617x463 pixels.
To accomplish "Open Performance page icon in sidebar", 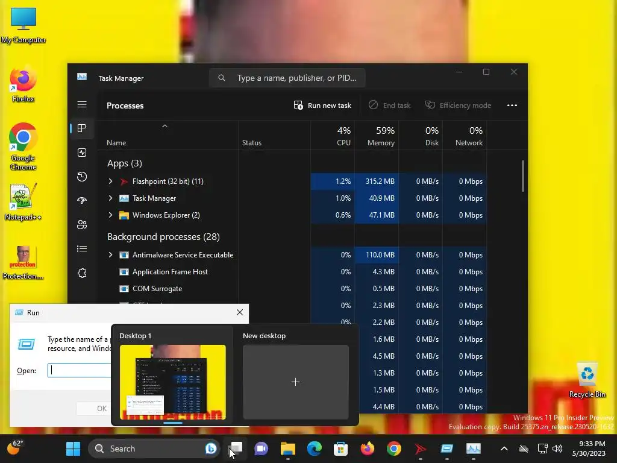I will click(x=82, y=153).
